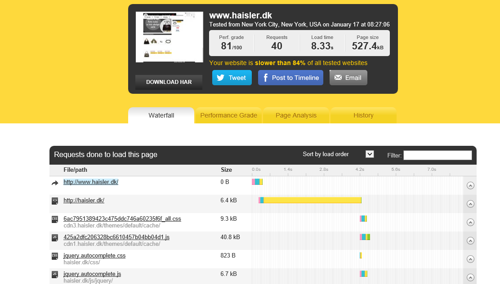This screenshot has width=500, height=284.
Task: Click the www.haisler.dk heading
Action: [241, 16]
